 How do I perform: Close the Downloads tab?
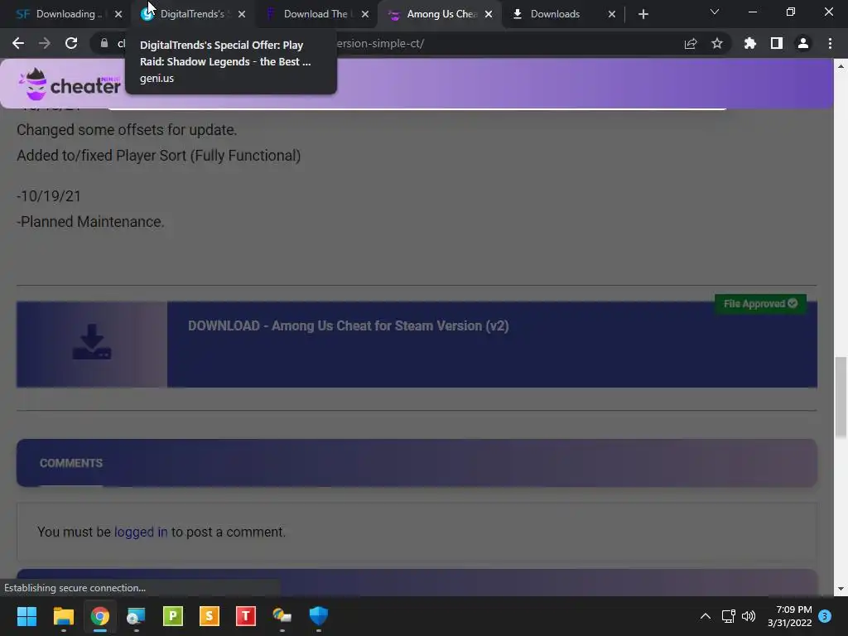pyautogui.click(x=612, y=14)
